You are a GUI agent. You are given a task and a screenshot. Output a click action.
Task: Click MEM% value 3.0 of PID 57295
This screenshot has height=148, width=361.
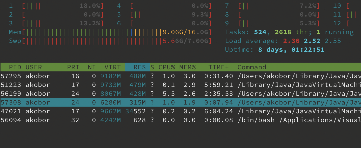(x=190, y=76)
